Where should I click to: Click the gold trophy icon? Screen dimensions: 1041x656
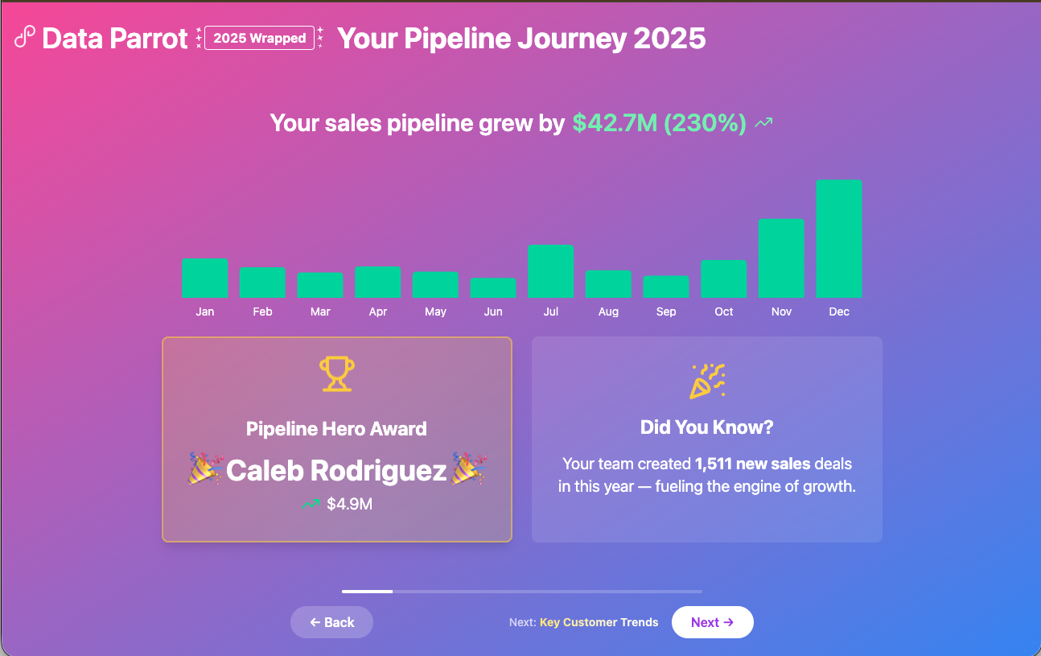(x=337, y=374)
